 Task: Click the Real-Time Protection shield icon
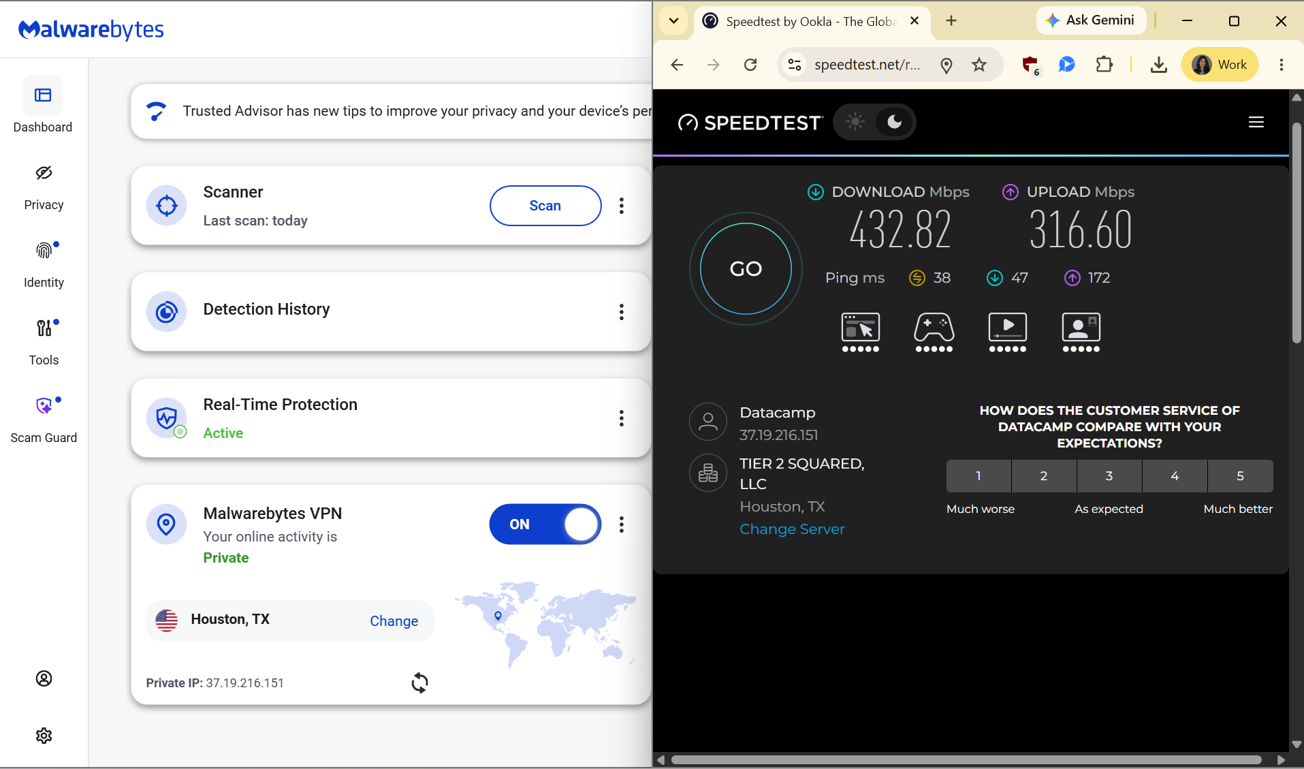click(x=166, y=418)
